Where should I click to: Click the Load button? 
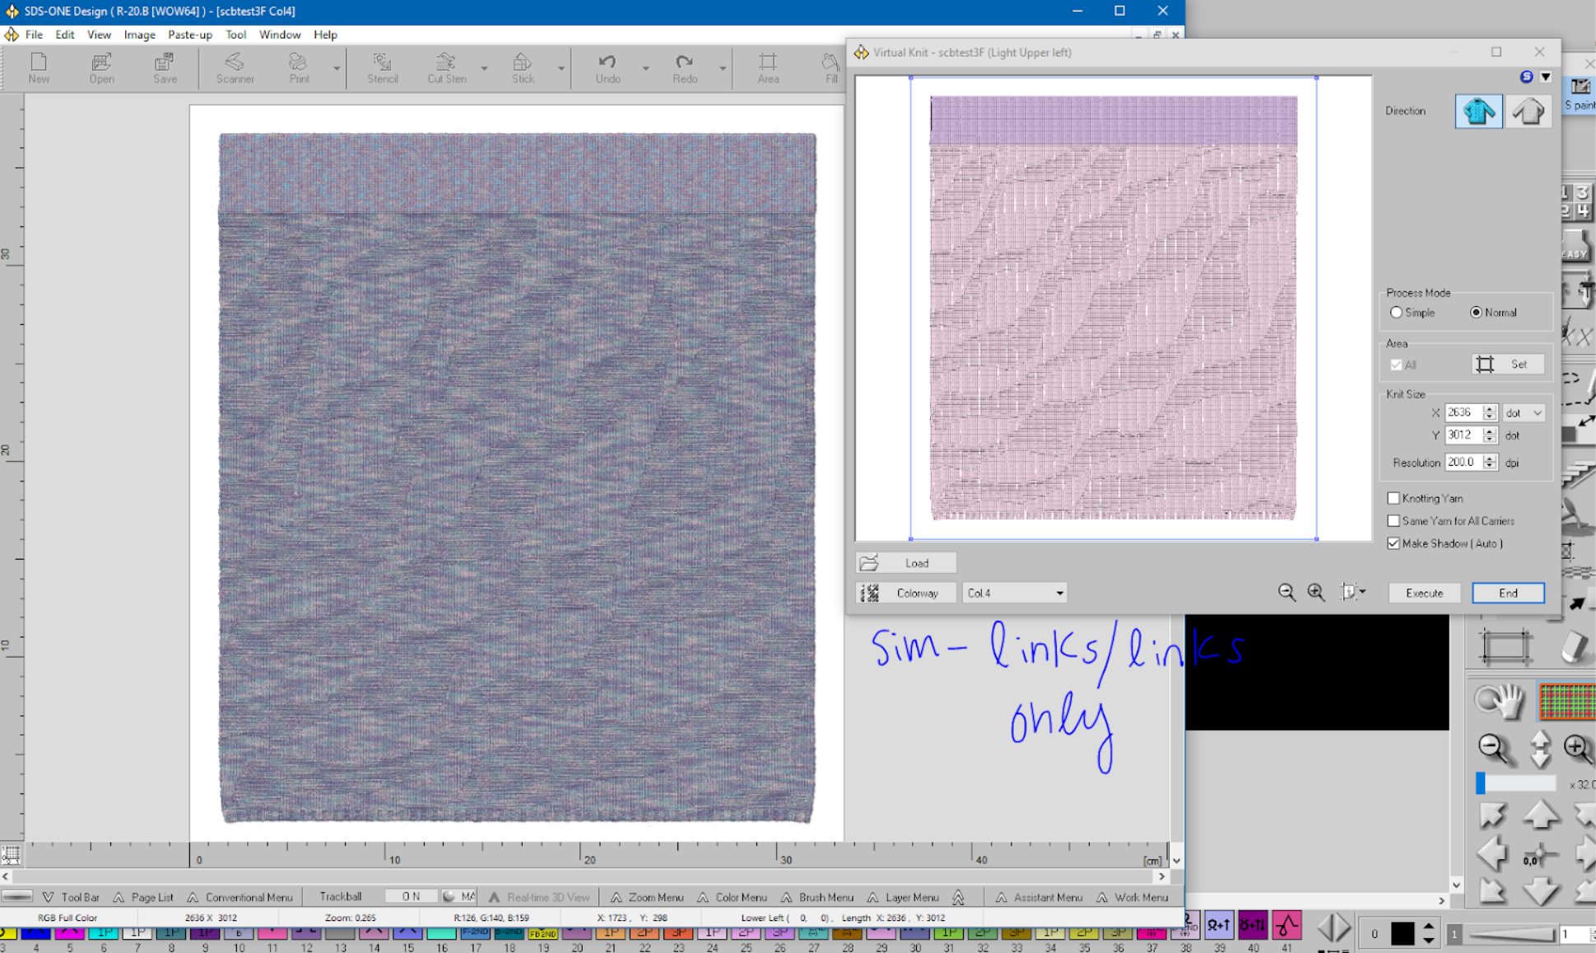coord(905,563)
